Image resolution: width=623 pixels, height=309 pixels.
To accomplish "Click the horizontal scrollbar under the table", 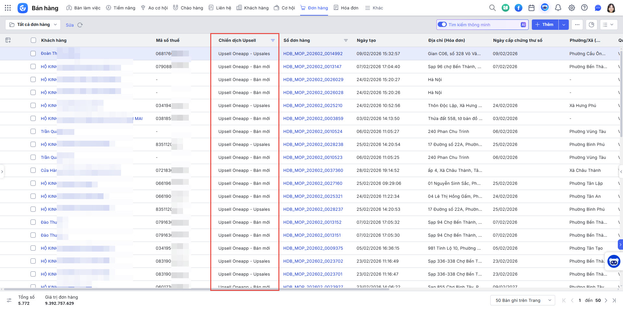I will click(x=195, y=289).
